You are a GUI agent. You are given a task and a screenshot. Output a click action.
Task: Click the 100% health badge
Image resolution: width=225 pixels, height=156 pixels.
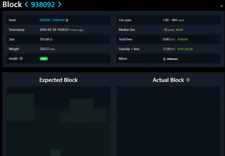pos(44,59)
